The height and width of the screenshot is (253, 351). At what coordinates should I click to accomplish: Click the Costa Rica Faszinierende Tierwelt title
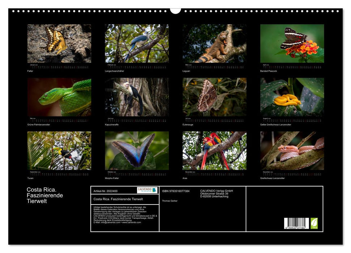pos(44,195)
